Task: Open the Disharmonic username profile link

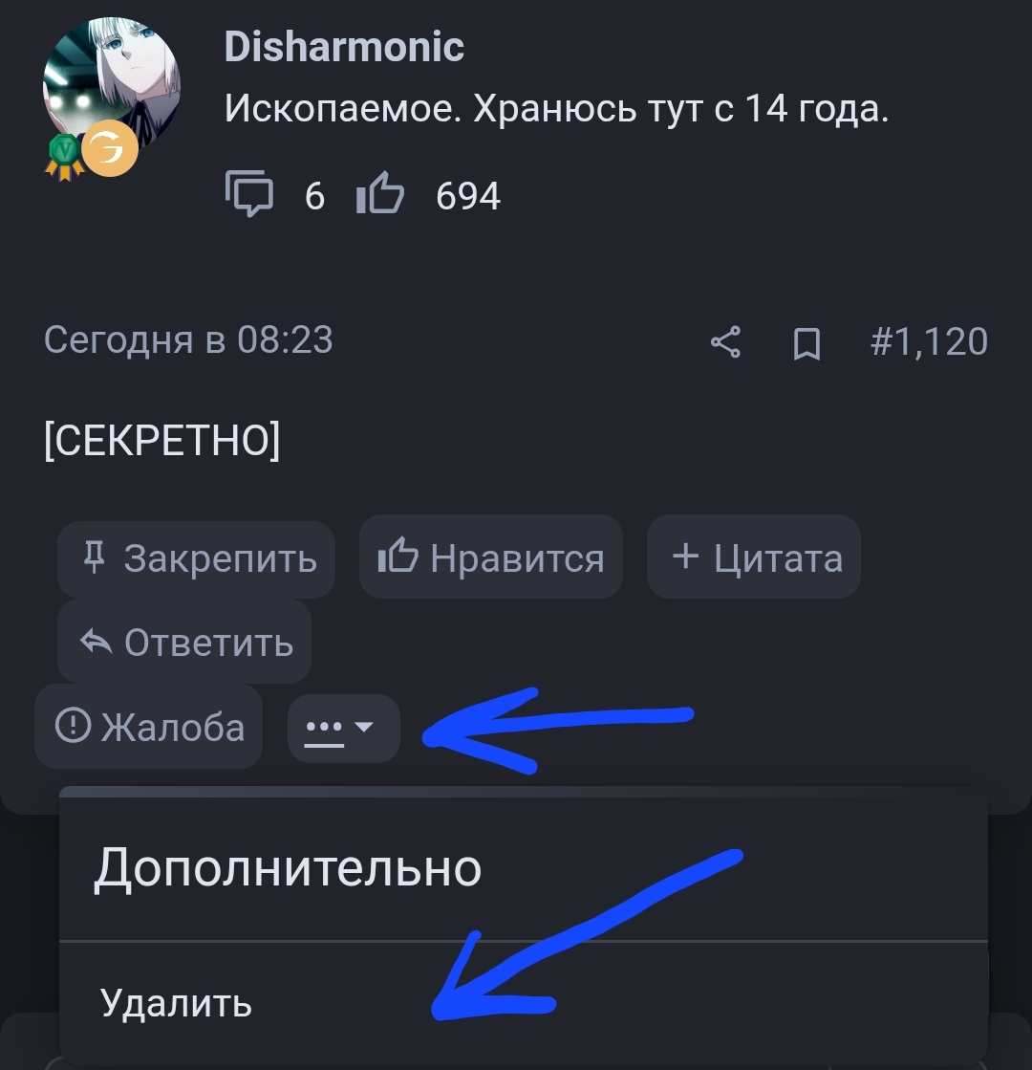Action: pos(344,47)
